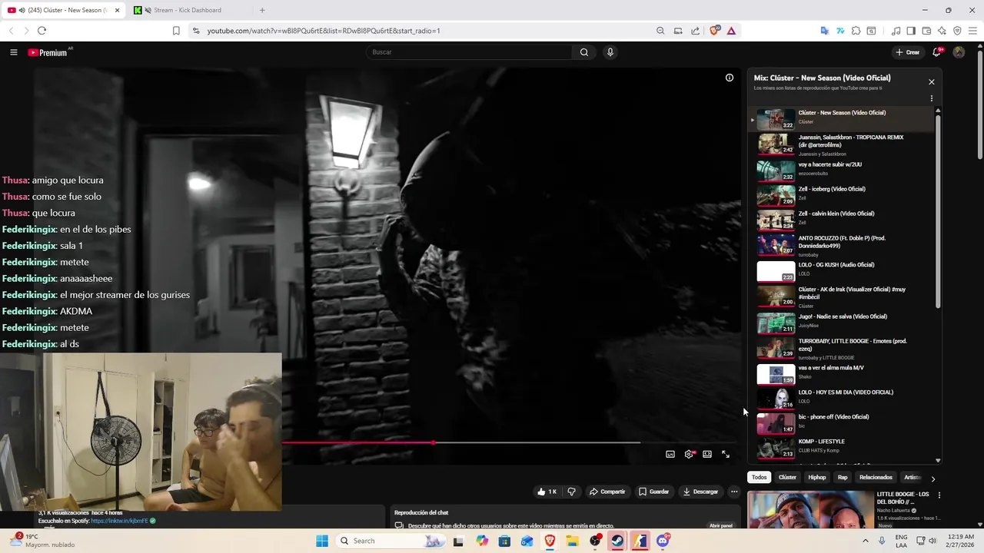Select the Todos filter chip
Screen dimensions: 984x553
760,477
